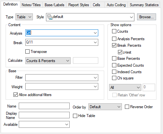163x134 pixels.
Task: Open the Order by dropdown showing Default
Action: pos(105,107)
